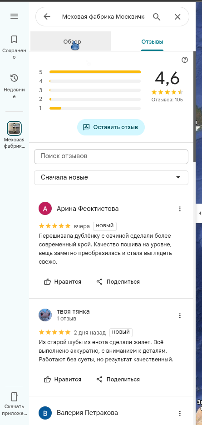The width and height of the screenshot is (202, 425).
Task: Open more options for Арина Феоктистова's review
Action: tap(180, 209)
